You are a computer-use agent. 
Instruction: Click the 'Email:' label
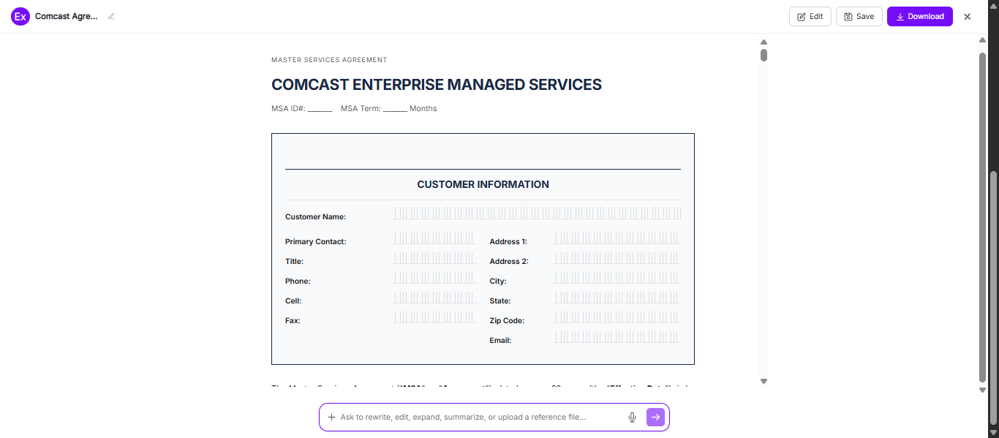pyautogui.click(x=500, y=340)
